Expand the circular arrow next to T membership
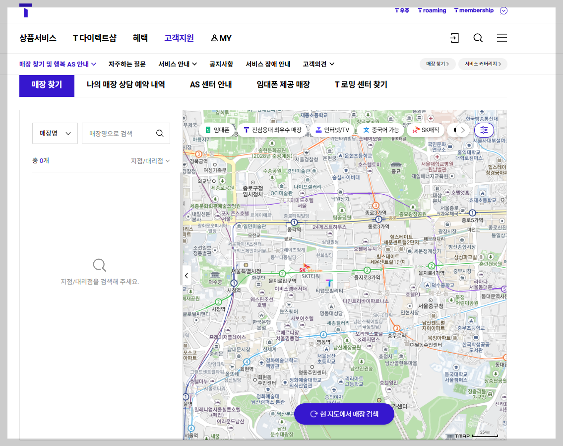 [x=504, y=10]
